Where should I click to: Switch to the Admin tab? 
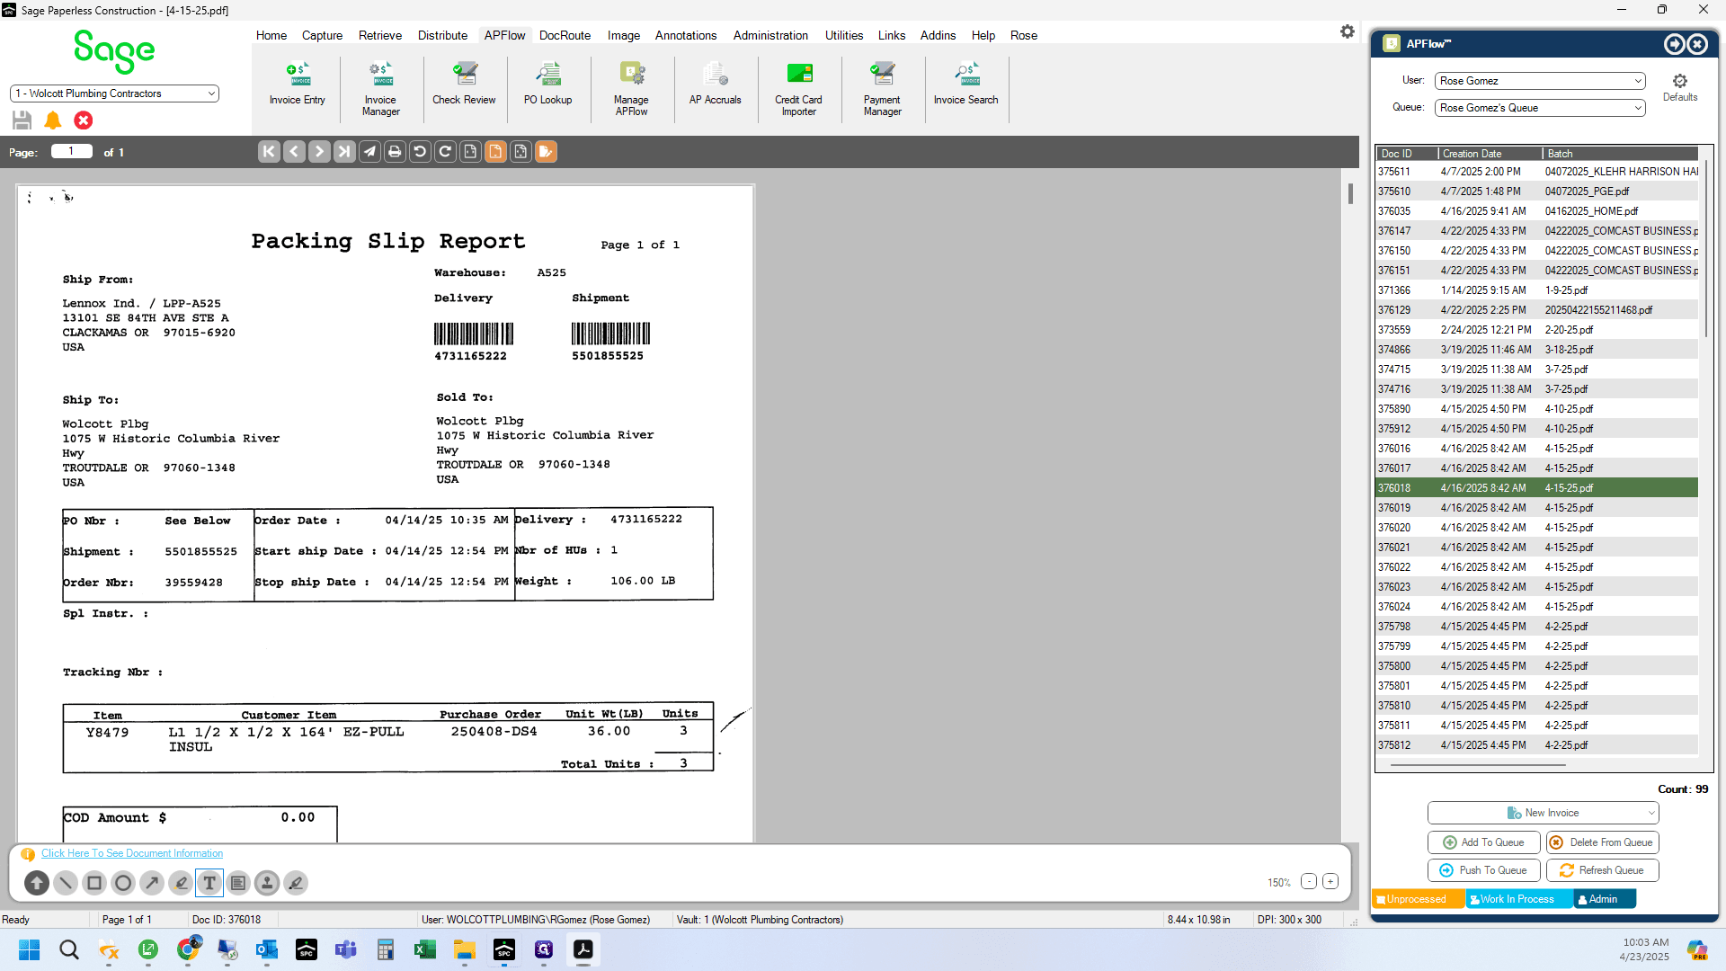[x=1604, y=900]
